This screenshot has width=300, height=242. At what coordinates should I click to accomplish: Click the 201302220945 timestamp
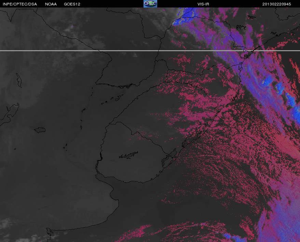pyautogui.click(x=277, y=4)
